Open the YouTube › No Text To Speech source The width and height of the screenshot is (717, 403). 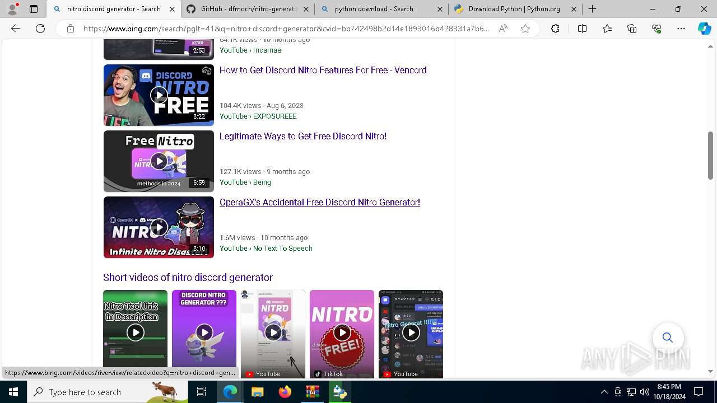[x=266, y=249]
